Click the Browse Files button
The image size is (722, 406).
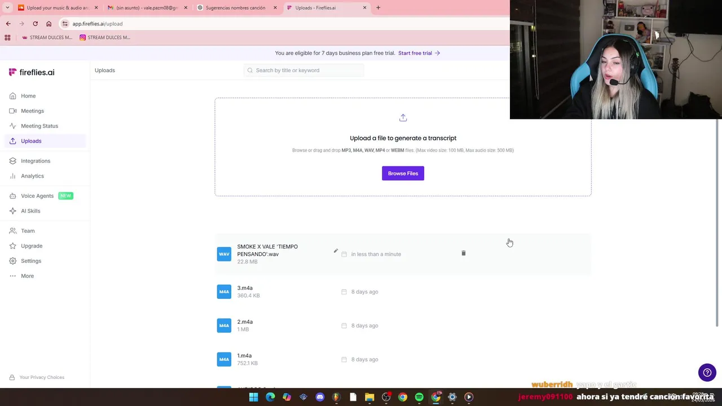tap(403, 173)
